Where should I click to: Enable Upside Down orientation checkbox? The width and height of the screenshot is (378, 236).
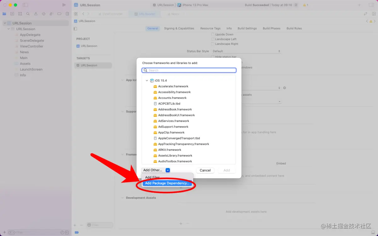tap(213, 34)
